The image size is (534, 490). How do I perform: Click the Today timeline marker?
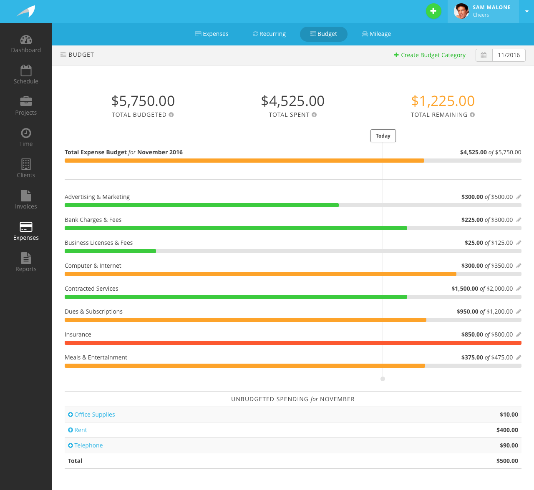pos(383,136)
